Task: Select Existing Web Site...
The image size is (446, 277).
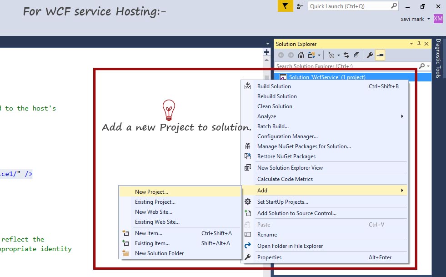Action: tap(180, 222)
